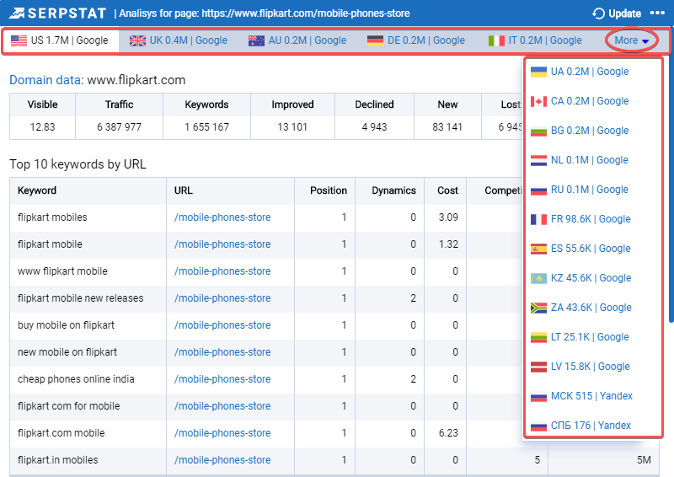The height and width of the screenshot is (477, 674).
Task: Click the Serpstat logo icon
Action: [17, 13]
